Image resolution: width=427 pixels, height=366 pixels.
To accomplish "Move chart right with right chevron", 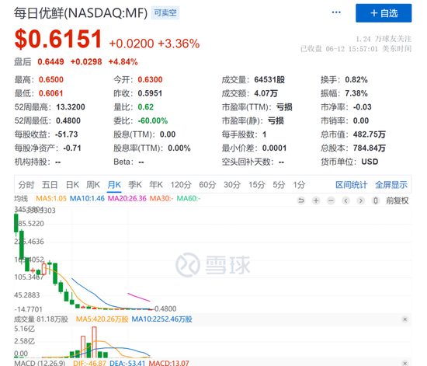I will pos(361,200).
